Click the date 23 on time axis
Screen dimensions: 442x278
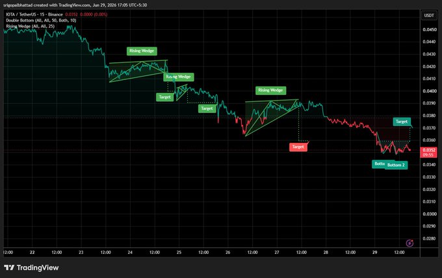pyautogui.click(x=81, y=253)
